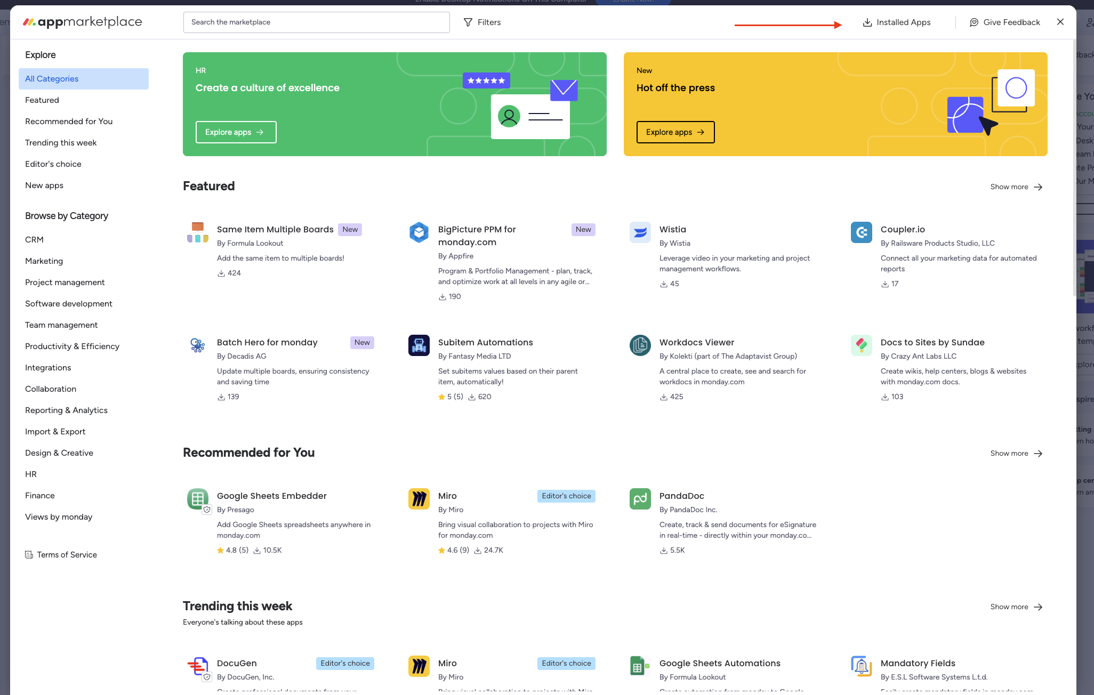Open the Miro icon under Trending this week
Image resolution: width=1094 pixels, height=695 pixels.
(x=419, y=666)
